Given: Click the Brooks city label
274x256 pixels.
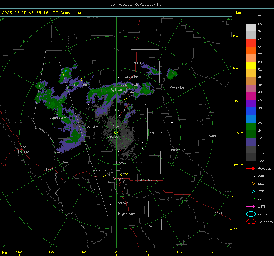Looking at the screenshot, I should [x=216, y=213].
